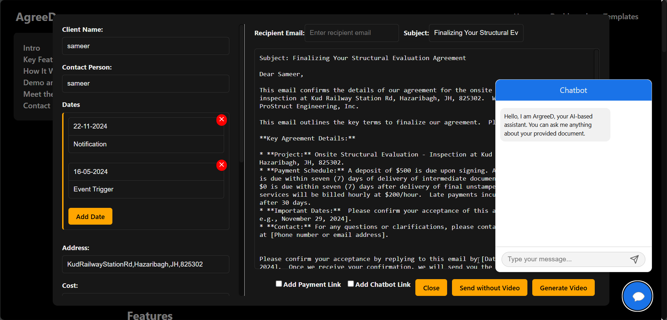The width and height of the screenshot is (667, 320).
Task: Edit the Subject field
Action: pyautogui.click(x=476, y=33)
